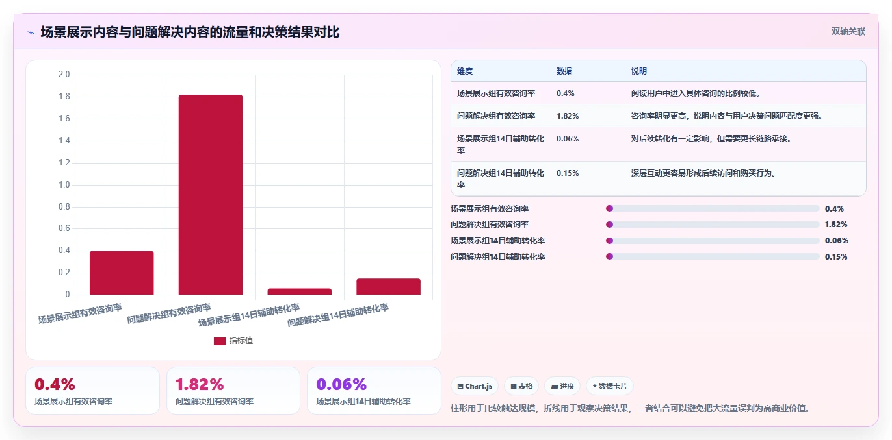Select the 表格 chip
The width and height of the screenshot is (892, 440).
point(521,386)
